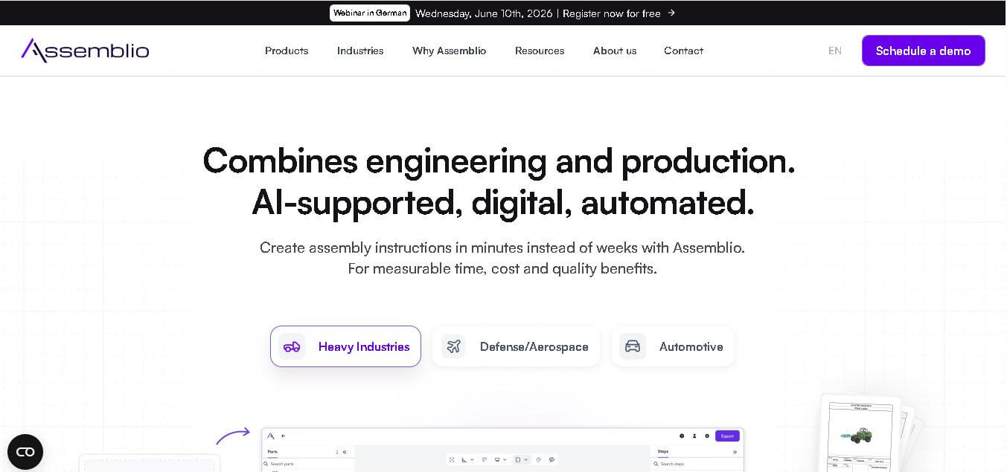Viewport: 1007px width, 472px height.
Task: Click the truck icon on Heavy Industries
Action: 292,346
